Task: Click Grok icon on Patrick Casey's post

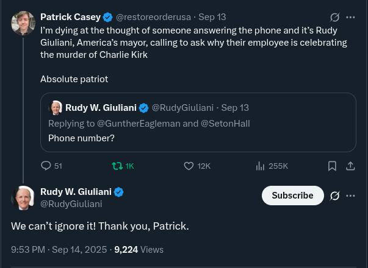Action: pos(334,17)
